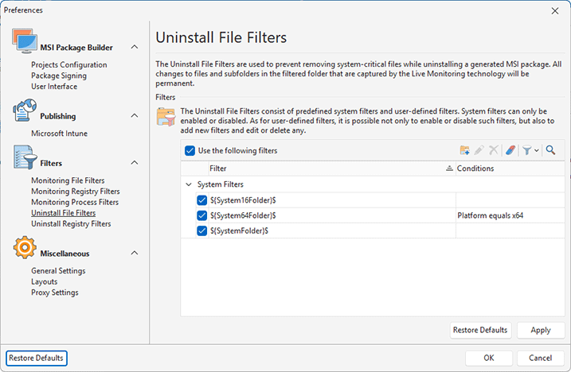Click the Miscellaneous heading text
Screen dimensions: 571x372
(x=65, y=254)
